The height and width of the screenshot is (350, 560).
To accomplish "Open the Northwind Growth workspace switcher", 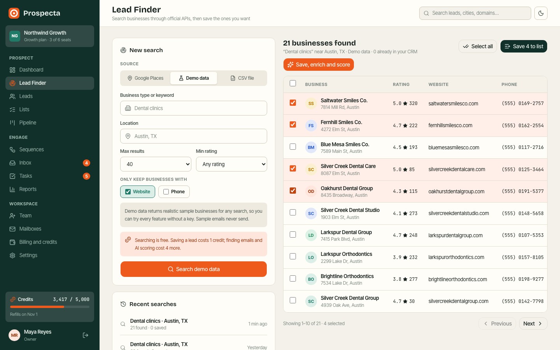I will tap(50, 36).
